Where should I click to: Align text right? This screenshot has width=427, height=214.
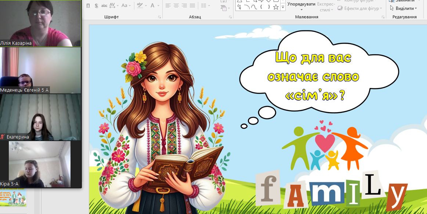pos(184,5)
